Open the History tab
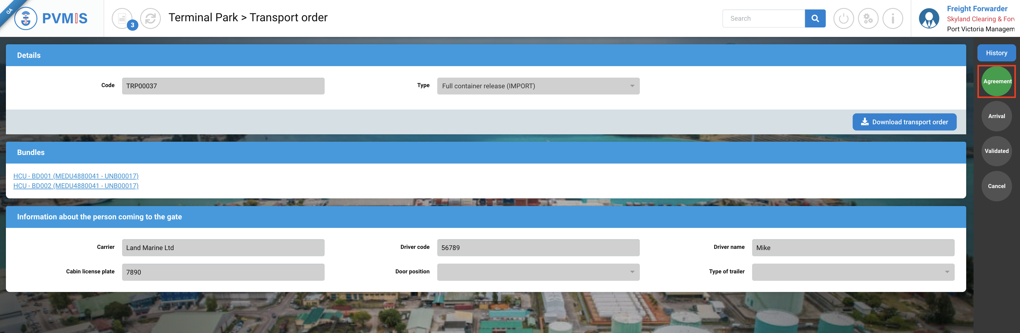The image size is (1020, 333). coord(996,53)
